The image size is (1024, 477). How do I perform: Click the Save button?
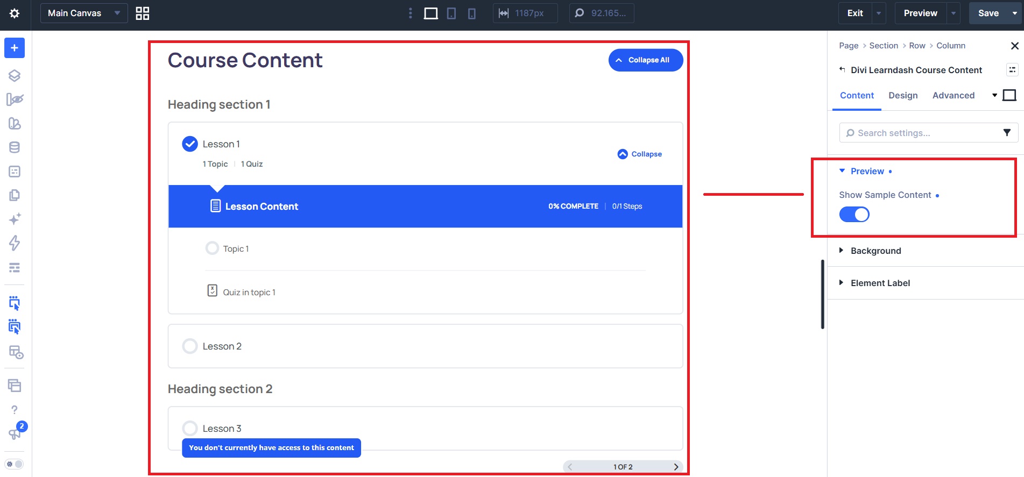(x=988, y=13)
